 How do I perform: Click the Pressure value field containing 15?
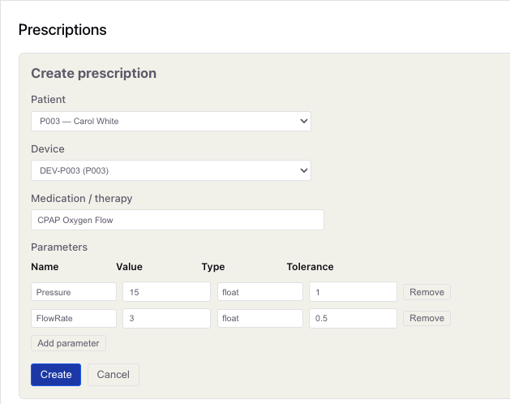coord(166,292)
